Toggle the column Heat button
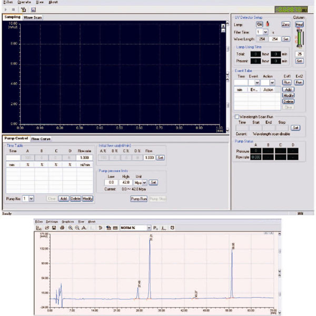 [300, 24]
